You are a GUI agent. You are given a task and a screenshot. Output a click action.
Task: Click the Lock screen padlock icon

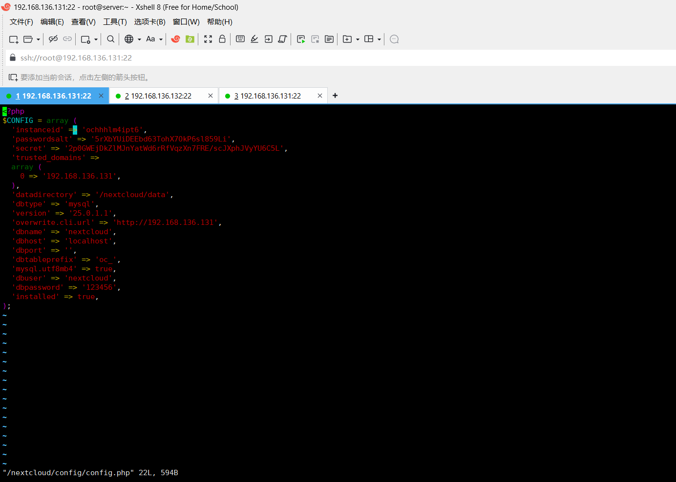pos(222,39)
